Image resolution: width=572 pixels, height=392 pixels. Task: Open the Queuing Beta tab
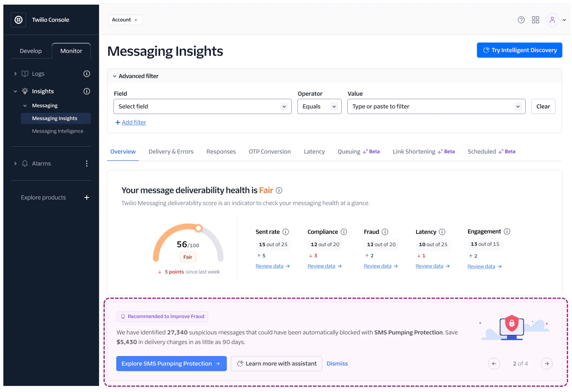point(359,152)
